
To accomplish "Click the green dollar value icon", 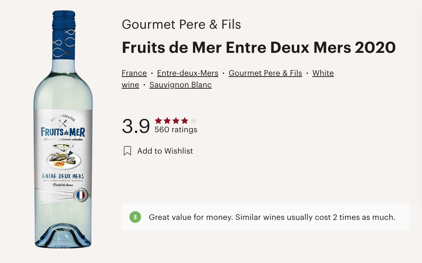I will click(135, 217).
